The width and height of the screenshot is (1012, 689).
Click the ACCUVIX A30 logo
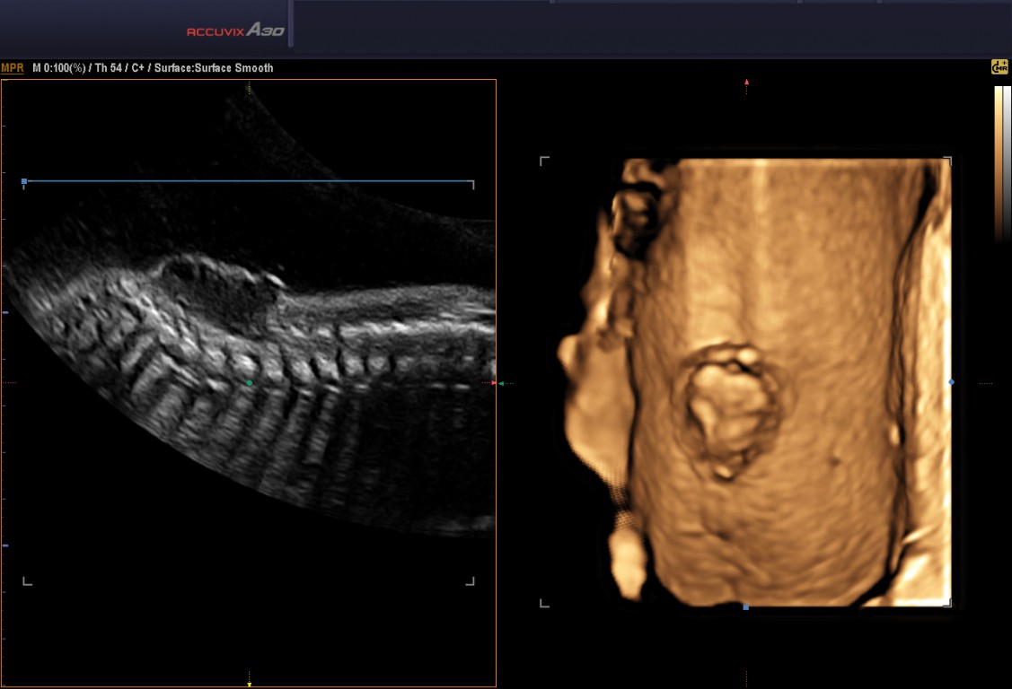pos(235,31)
